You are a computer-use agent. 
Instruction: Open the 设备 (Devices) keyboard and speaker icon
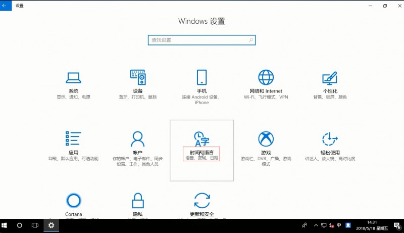coord(138,77)
